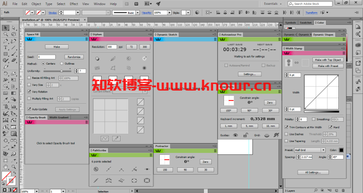The width and height of the screenshot is (363, 193).
Task: Open the Window menu
Action: tap(100, 4)
